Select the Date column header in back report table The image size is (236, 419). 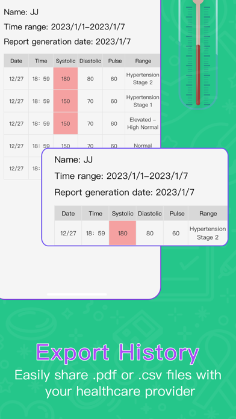(x=16, y=61)
